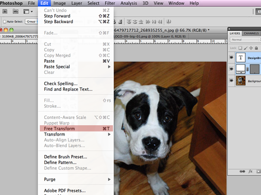Viewport: 261px width, 195px height.
Task: Expand the Transform submenu
Action: tap(76, 134)
